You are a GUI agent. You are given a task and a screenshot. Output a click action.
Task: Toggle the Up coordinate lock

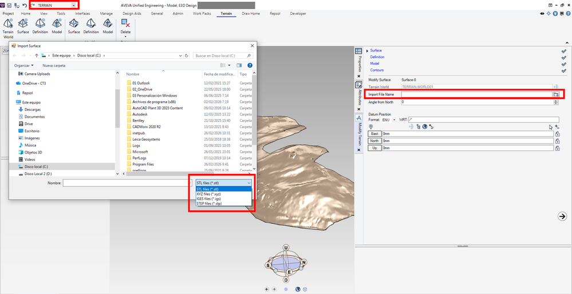point(557,148)
